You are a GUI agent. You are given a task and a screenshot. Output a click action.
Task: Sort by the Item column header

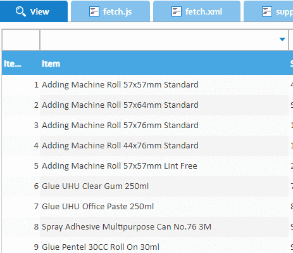click(x=51, y=63)
